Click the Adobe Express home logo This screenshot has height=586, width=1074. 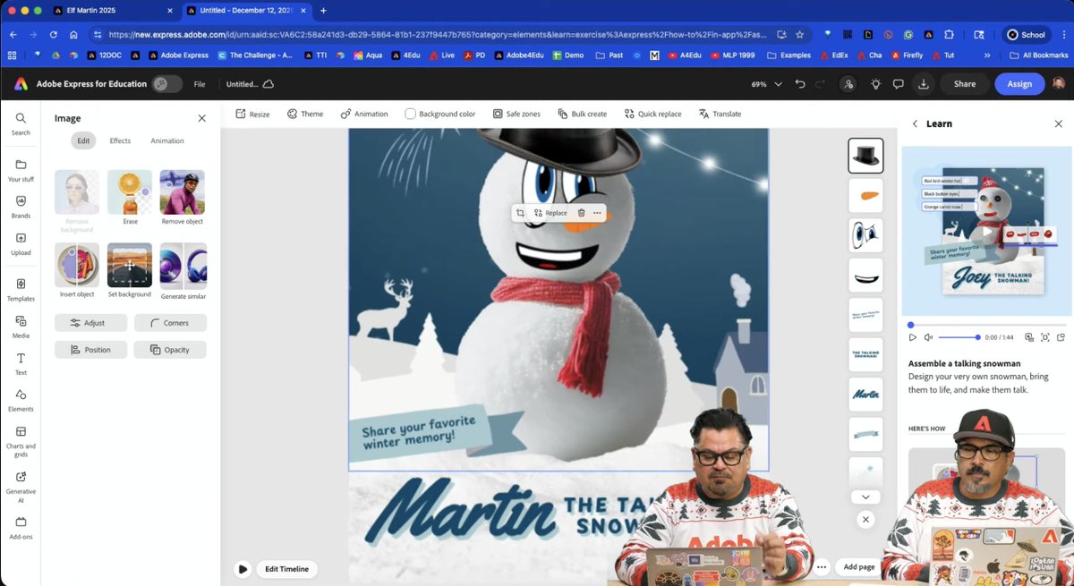coord(21,84)
